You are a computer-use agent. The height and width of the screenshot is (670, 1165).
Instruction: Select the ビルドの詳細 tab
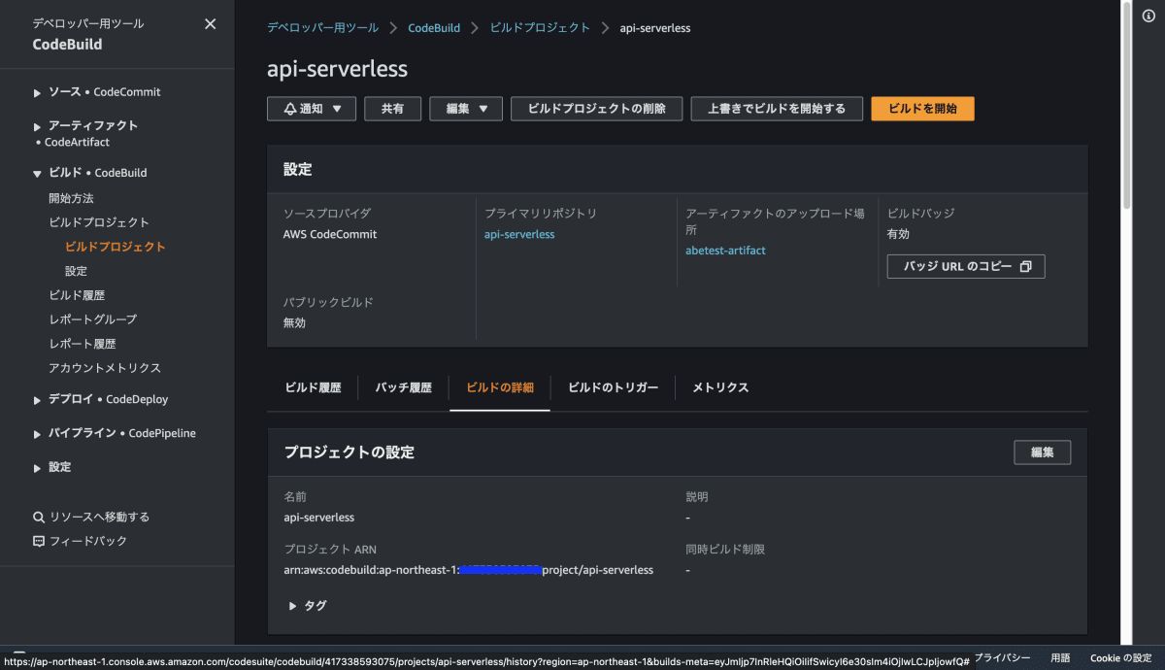tap(500, 387)
